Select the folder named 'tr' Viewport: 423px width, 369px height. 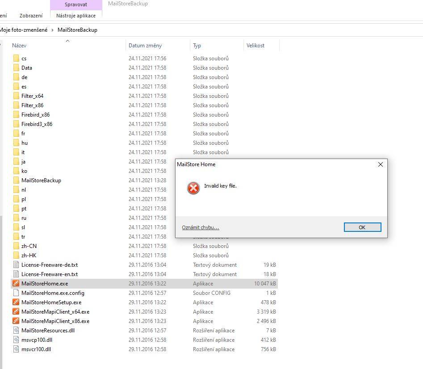23,237
